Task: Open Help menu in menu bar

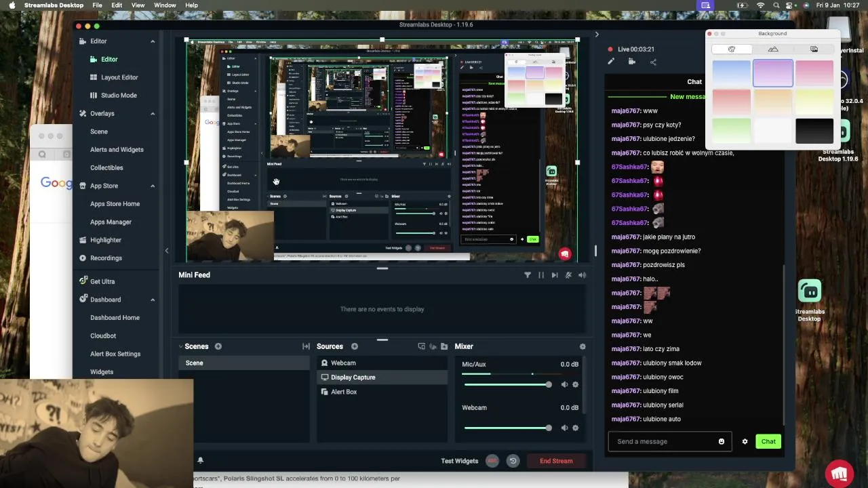Action: coord(192,5)
